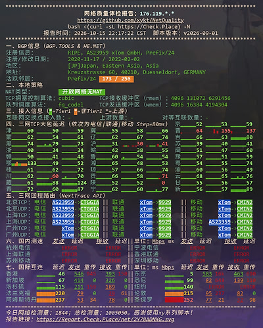
Task: Click the cubic congestion control value
Action: 66,98
